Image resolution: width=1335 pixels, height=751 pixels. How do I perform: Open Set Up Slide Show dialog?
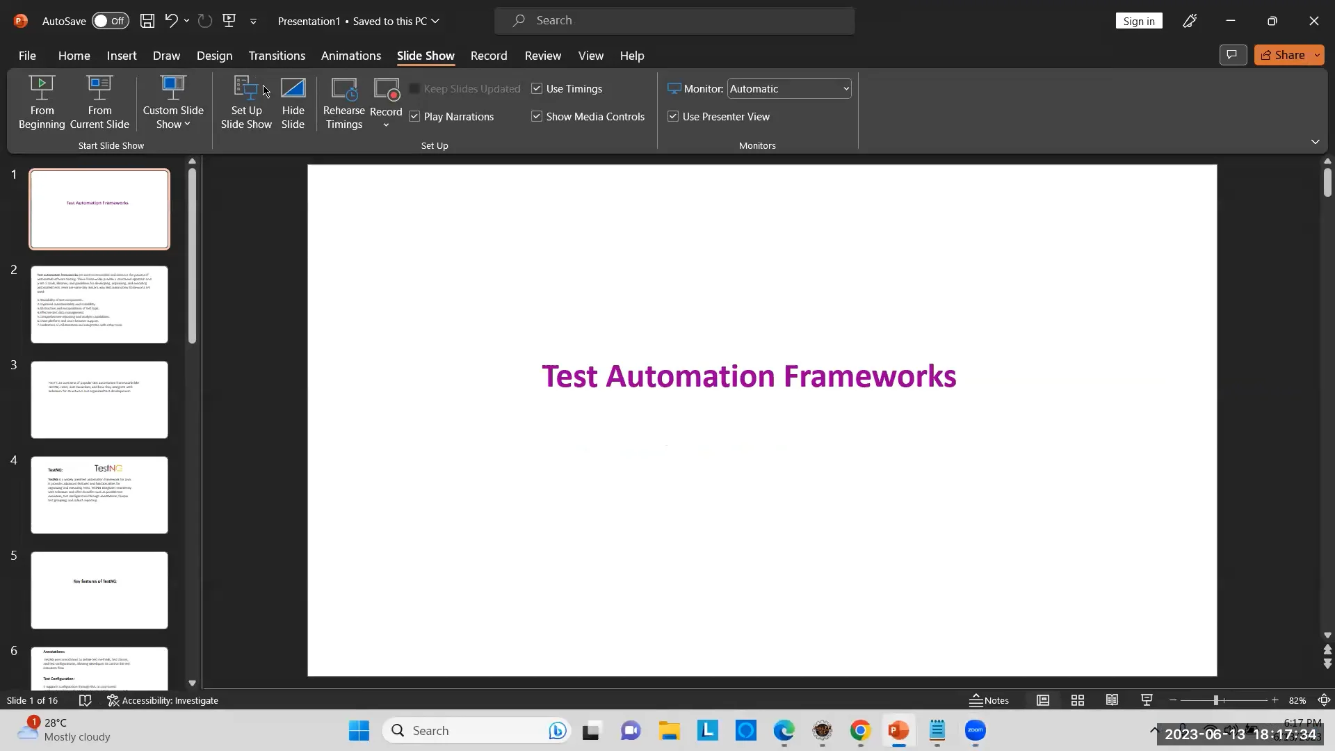(246, 103)
